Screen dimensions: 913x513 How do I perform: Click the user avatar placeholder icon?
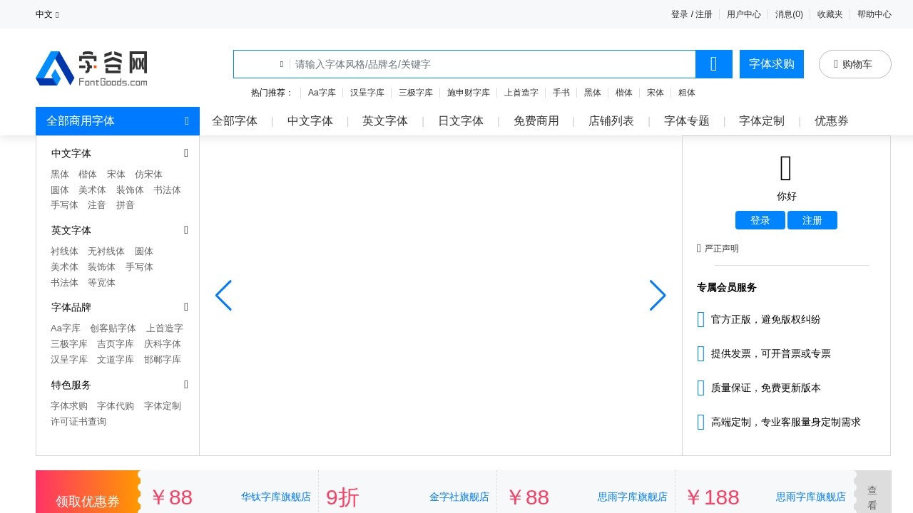[x=786, y=167]
